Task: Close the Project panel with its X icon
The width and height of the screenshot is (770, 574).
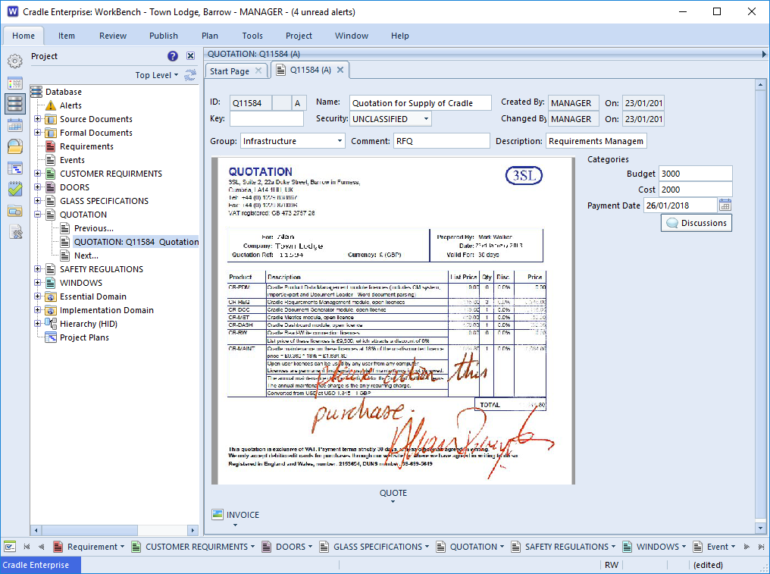Action: click(x=190, y=56)
